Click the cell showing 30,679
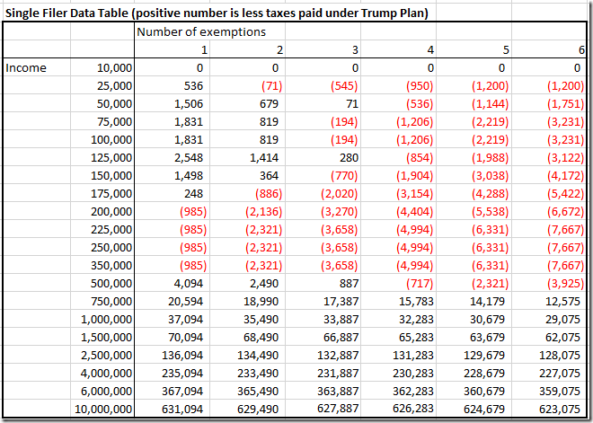Viewport: 593px width, 423px height. point(474,320)
